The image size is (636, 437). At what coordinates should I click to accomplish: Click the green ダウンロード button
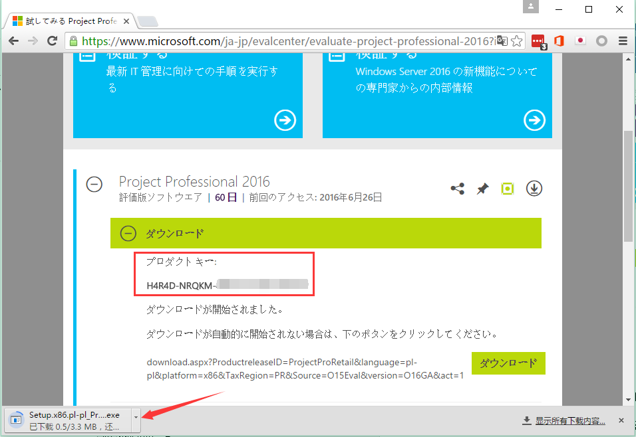[508, 363]
